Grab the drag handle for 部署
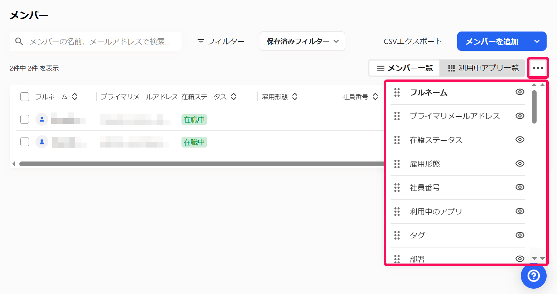557x294 pixels. point(397,259)
